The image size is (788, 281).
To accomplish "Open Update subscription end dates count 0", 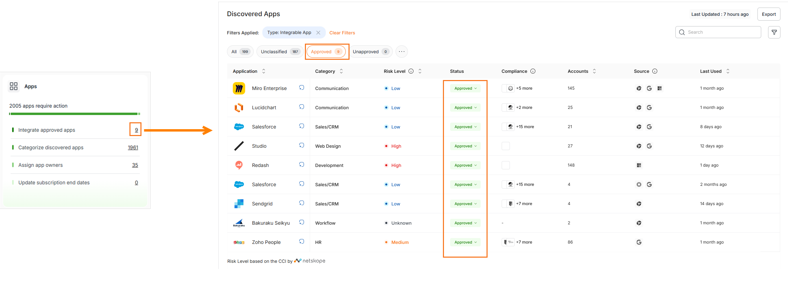I will pyautogui.click(x=136, y=182).
